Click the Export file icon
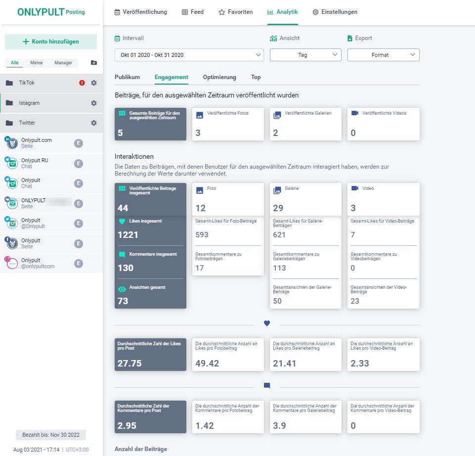The height and width of the screenshot is (456, 475). tap(350, 39)
